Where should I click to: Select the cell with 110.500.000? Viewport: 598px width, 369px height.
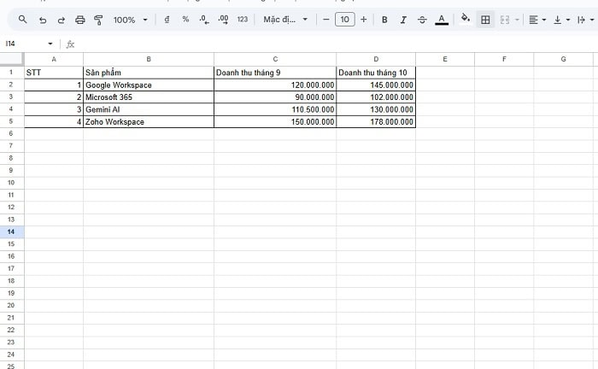pos(275,109)
